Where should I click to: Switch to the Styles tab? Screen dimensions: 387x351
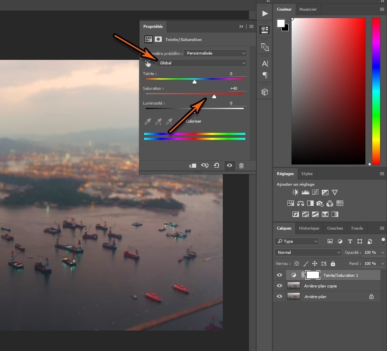(307, 174)
